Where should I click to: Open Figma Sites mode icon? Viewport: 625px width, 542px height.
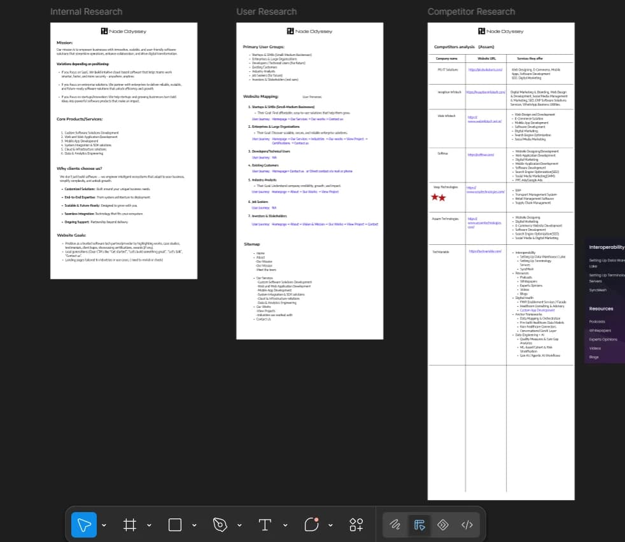click(443, 525)
